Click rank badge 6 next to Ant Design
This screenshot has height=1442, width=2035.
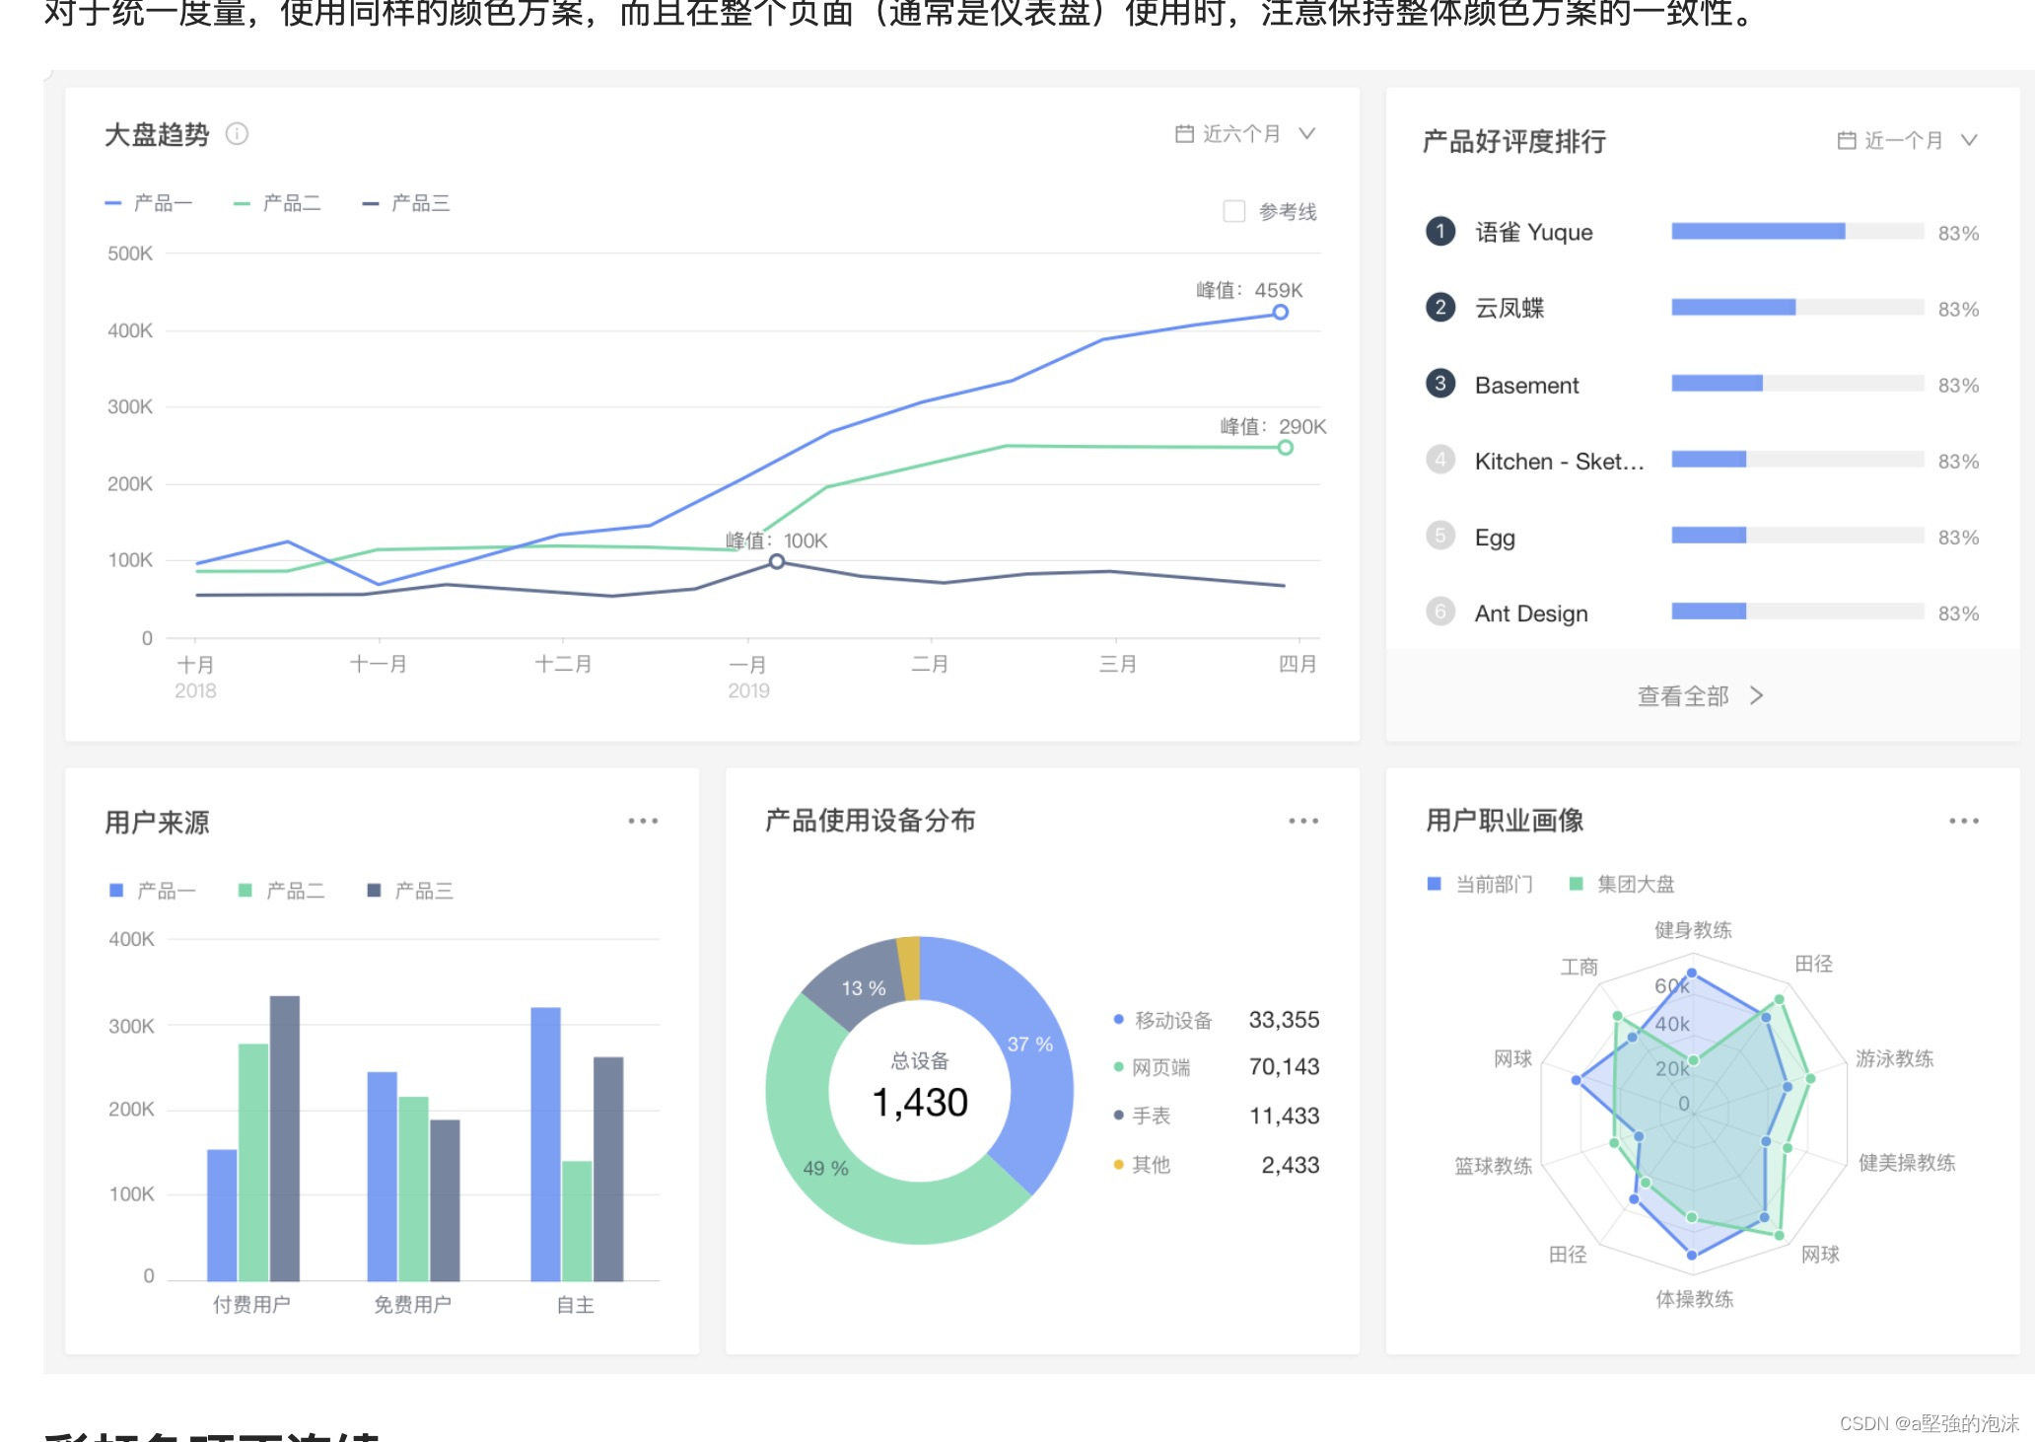click(1440, 612)
